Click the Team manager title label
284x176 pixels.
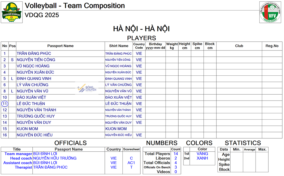(x=18, y=154)
